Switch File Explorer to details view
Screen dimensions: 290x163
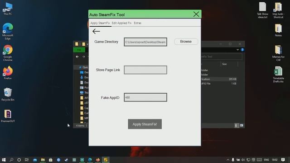pos(236,125)
